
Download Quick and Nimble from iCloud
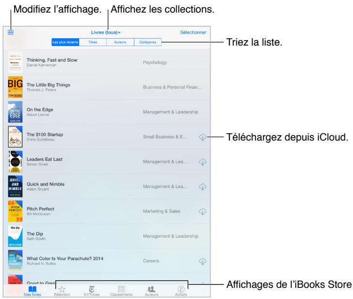(203, 187)
